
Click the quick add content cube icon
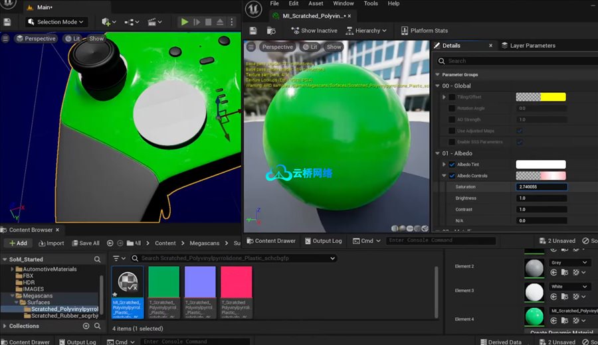(106, 22)
